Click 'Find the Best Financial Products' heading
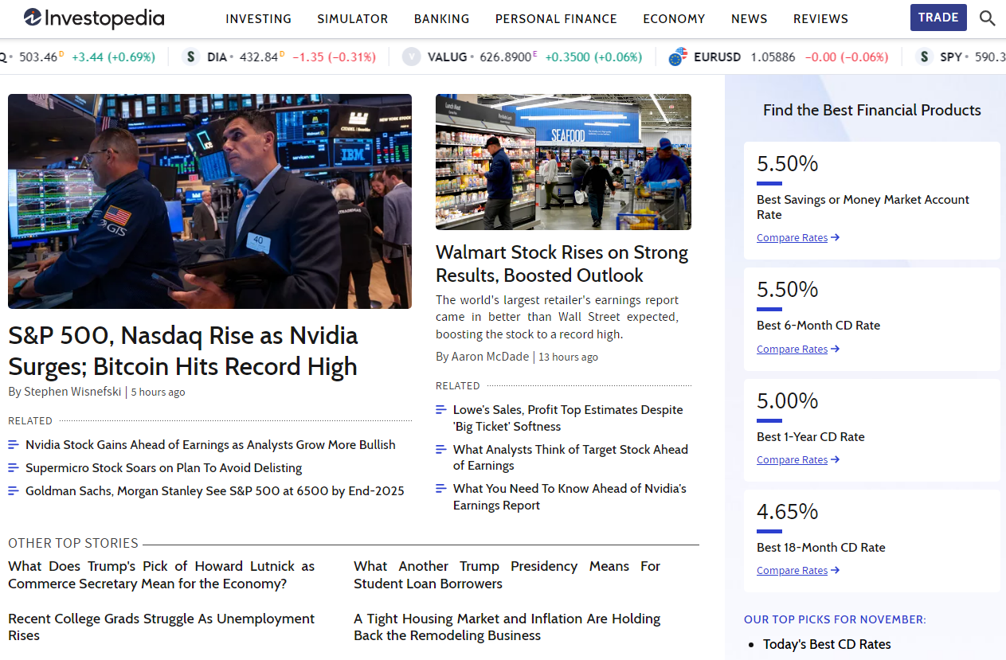The width and height of the screenshot is (1006, 660). [x=872, y=110]
